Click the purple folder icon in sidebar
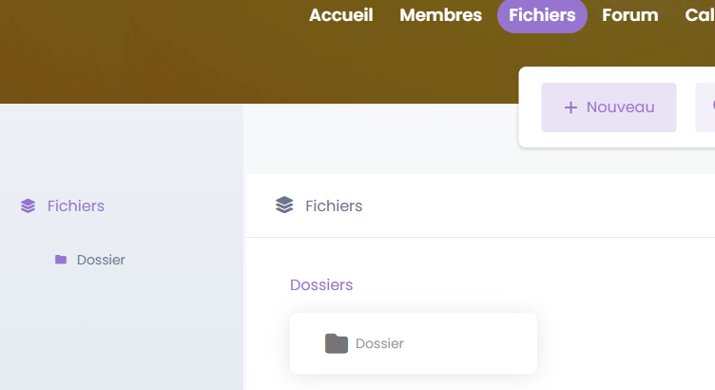 pos(61,260)
